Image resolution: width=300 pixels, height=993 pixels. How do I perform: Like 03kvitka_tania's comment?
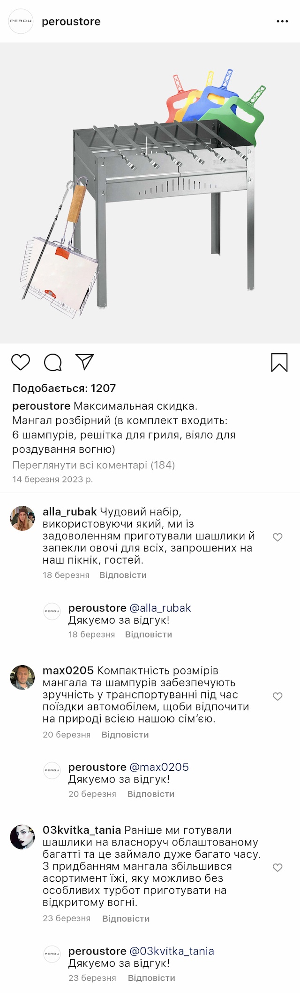point(277,867)
